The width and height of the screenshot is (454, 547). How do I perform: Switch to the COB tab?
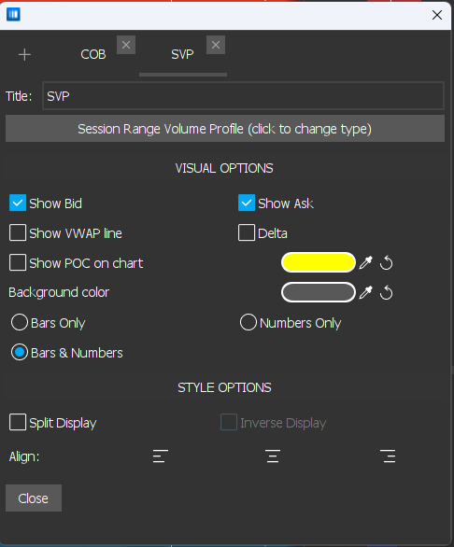[93, 54]
